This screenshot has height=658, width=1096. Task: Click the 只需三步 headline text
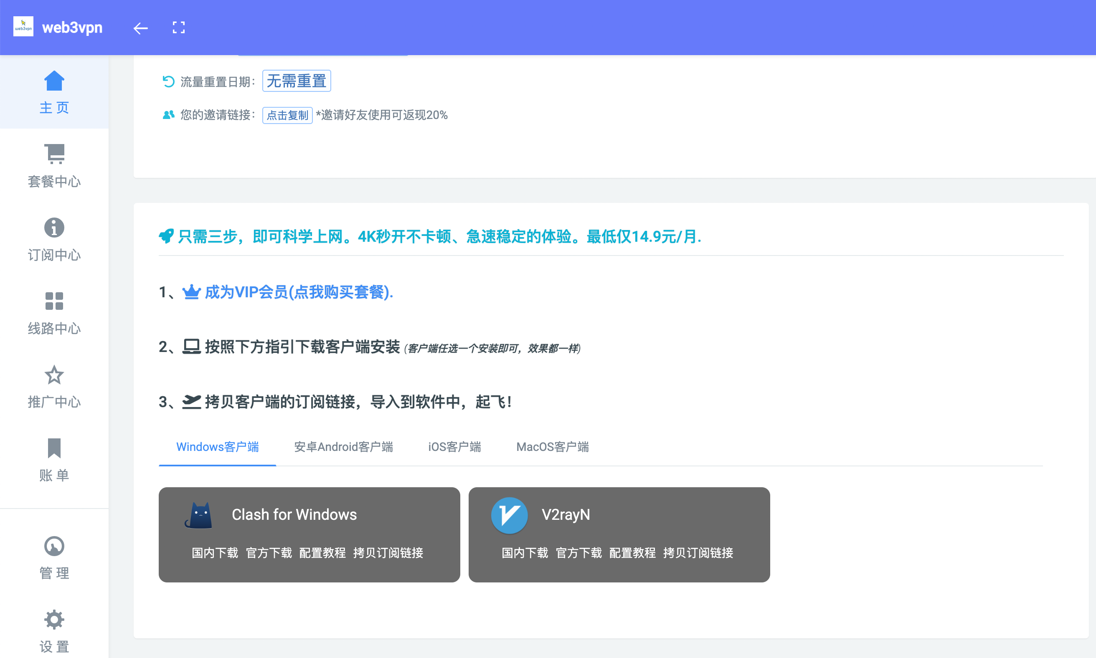click(439, 236)
